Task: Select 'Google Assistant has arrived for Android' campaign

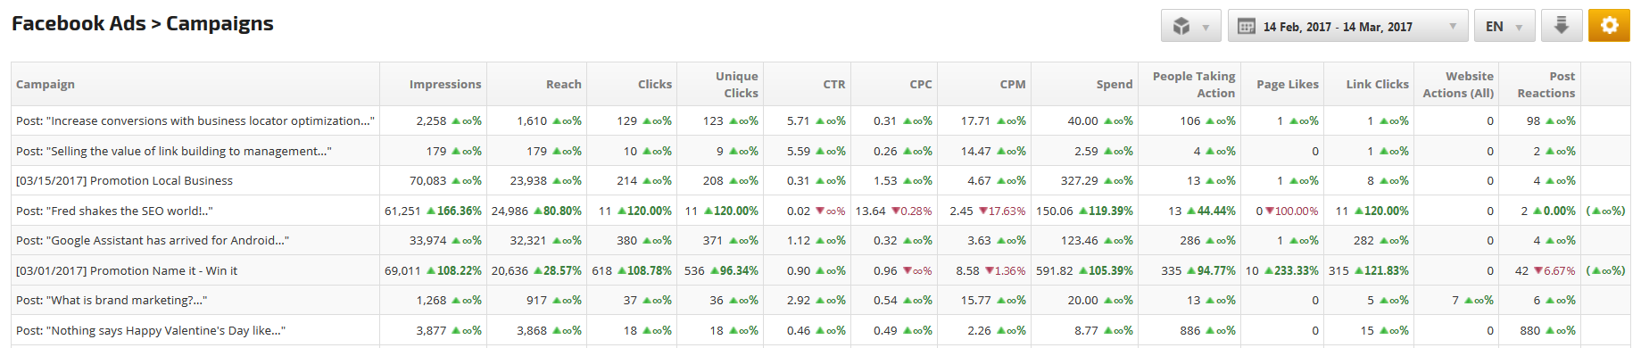Action: [x=153, y=241]
